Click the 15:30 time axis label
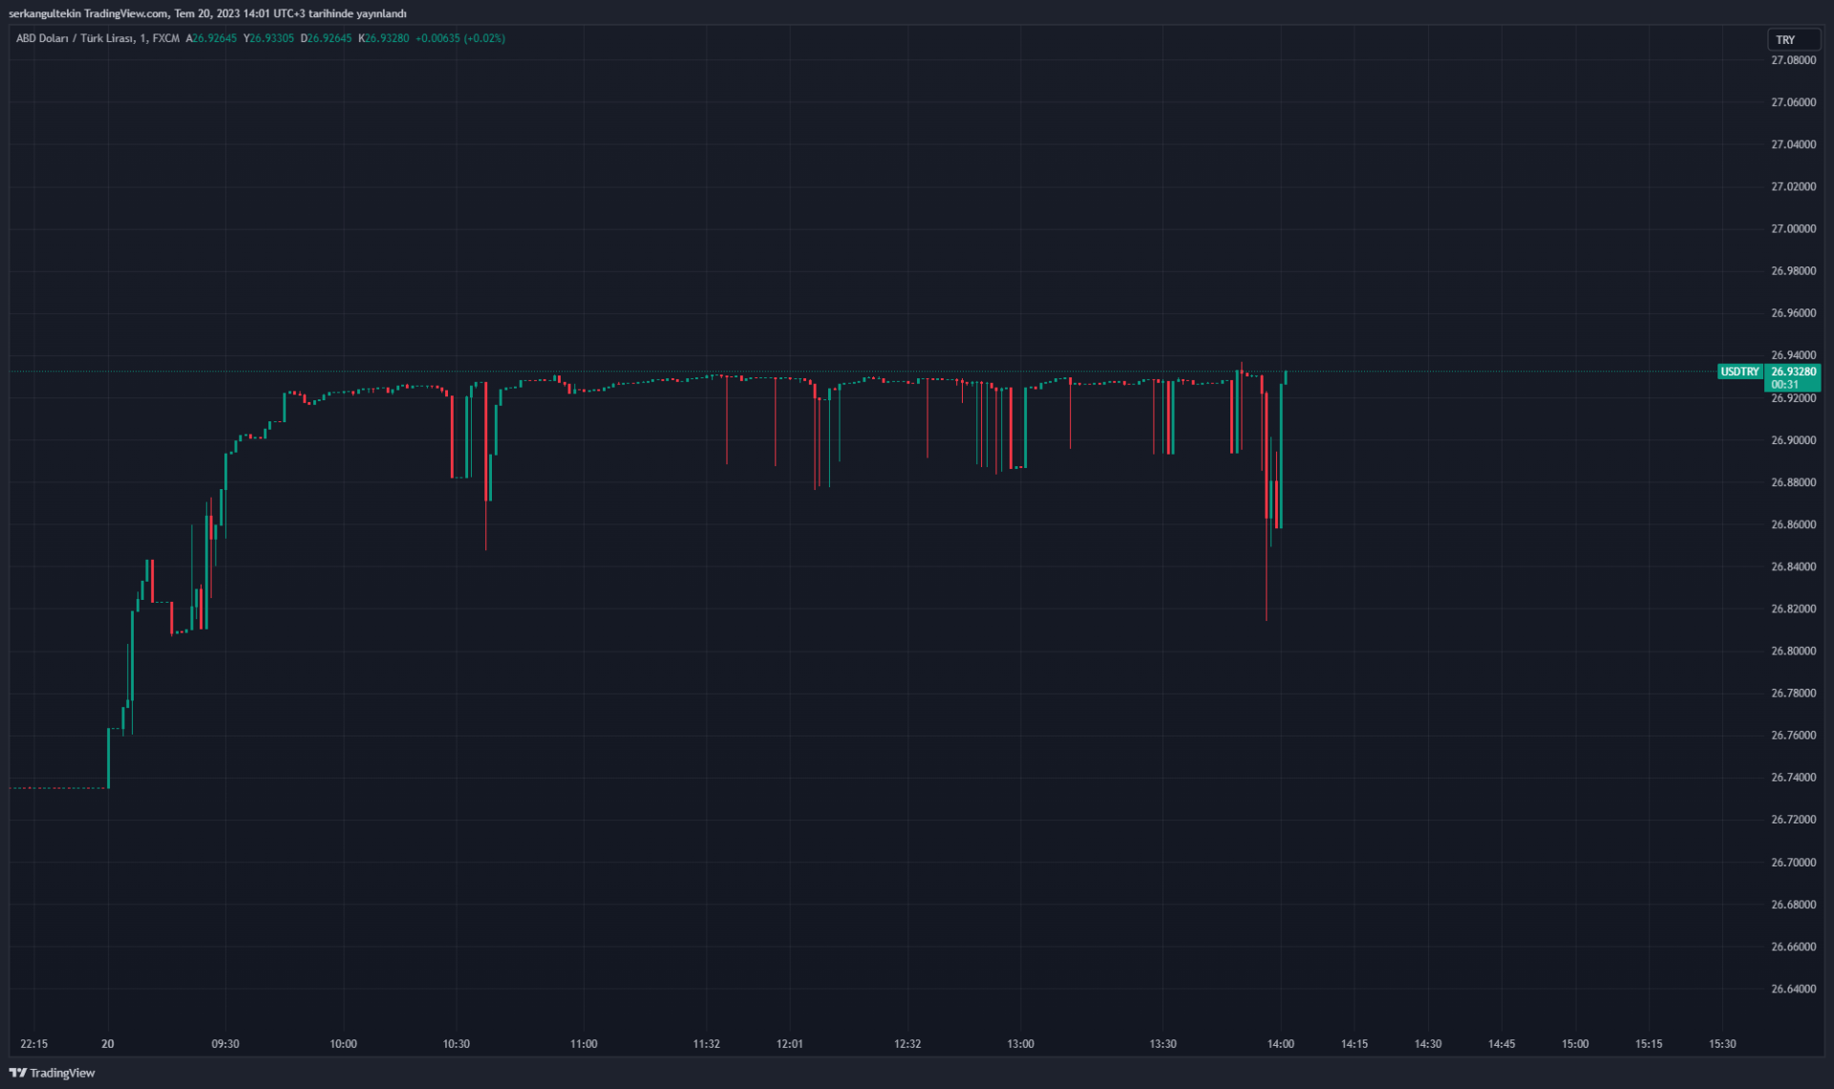Screen dimensions: 1834x1089 pyautogui.click(x=1721, y=1043)
